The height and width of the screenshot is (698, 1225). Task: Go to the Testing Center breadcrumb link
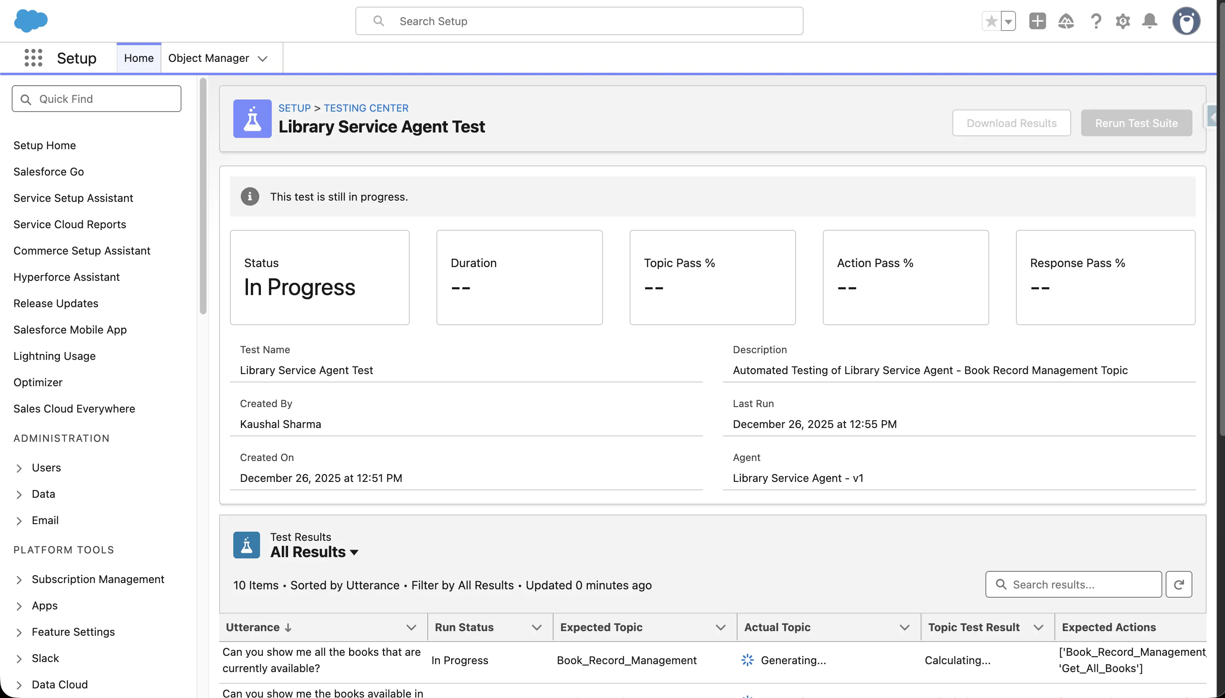366,108
